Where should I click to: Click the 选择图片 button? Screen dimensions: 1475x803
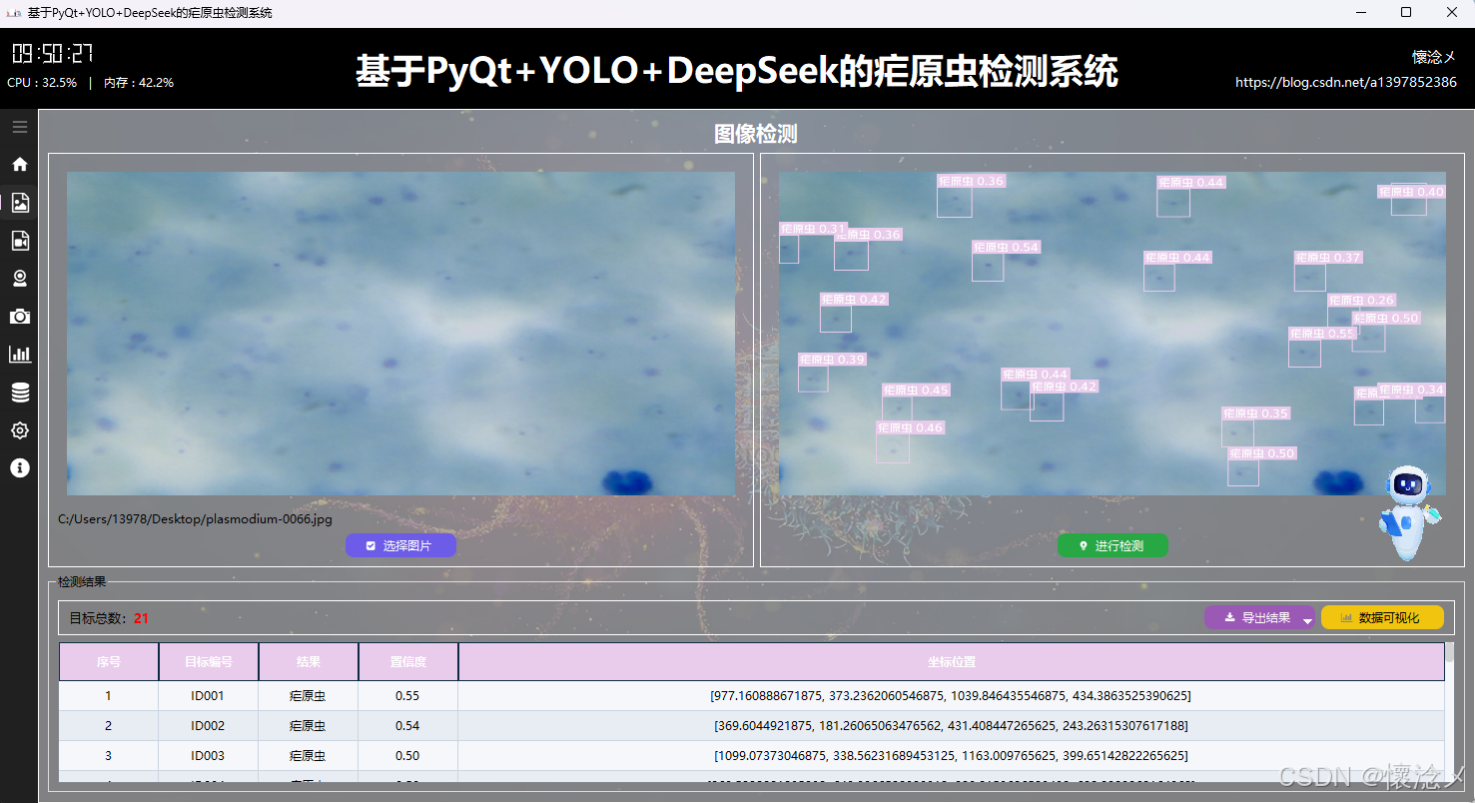[400, 545]
